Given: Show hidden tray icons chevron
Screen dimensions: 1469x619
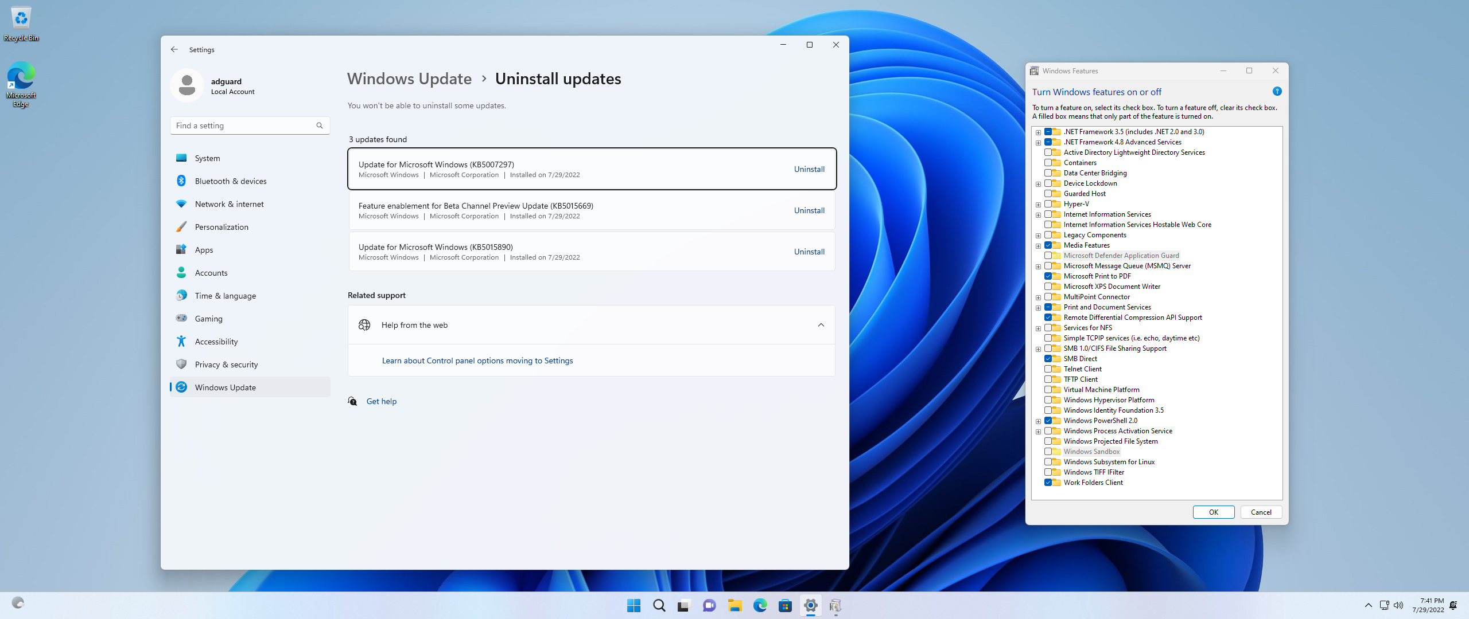Looking at the screenshot, I should [x=1369, y=605].
